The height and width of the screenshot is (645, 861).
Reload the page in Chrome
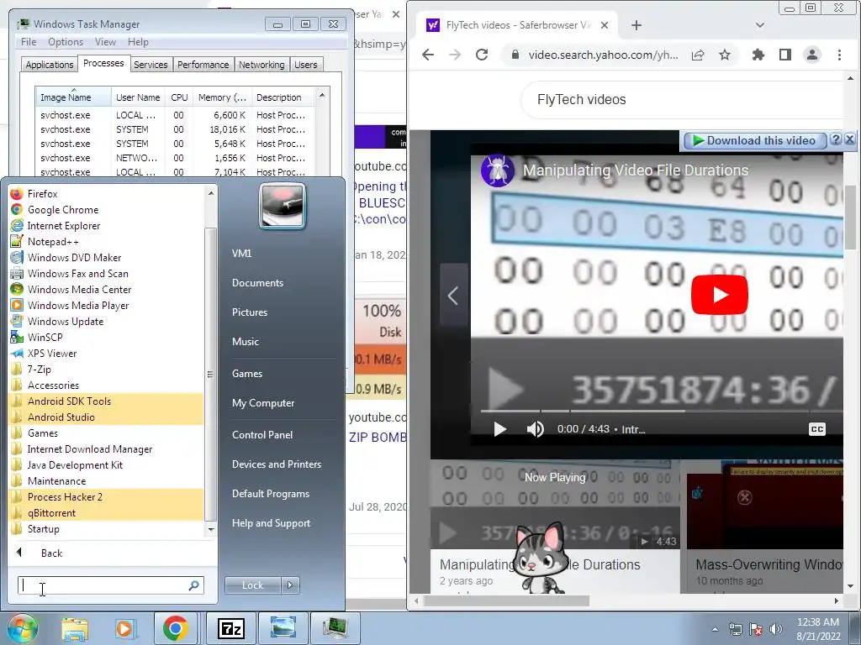click(482, 55)
